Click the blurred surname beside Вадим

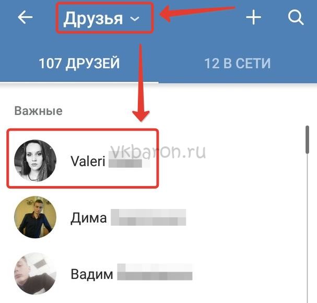click(155, 272)
